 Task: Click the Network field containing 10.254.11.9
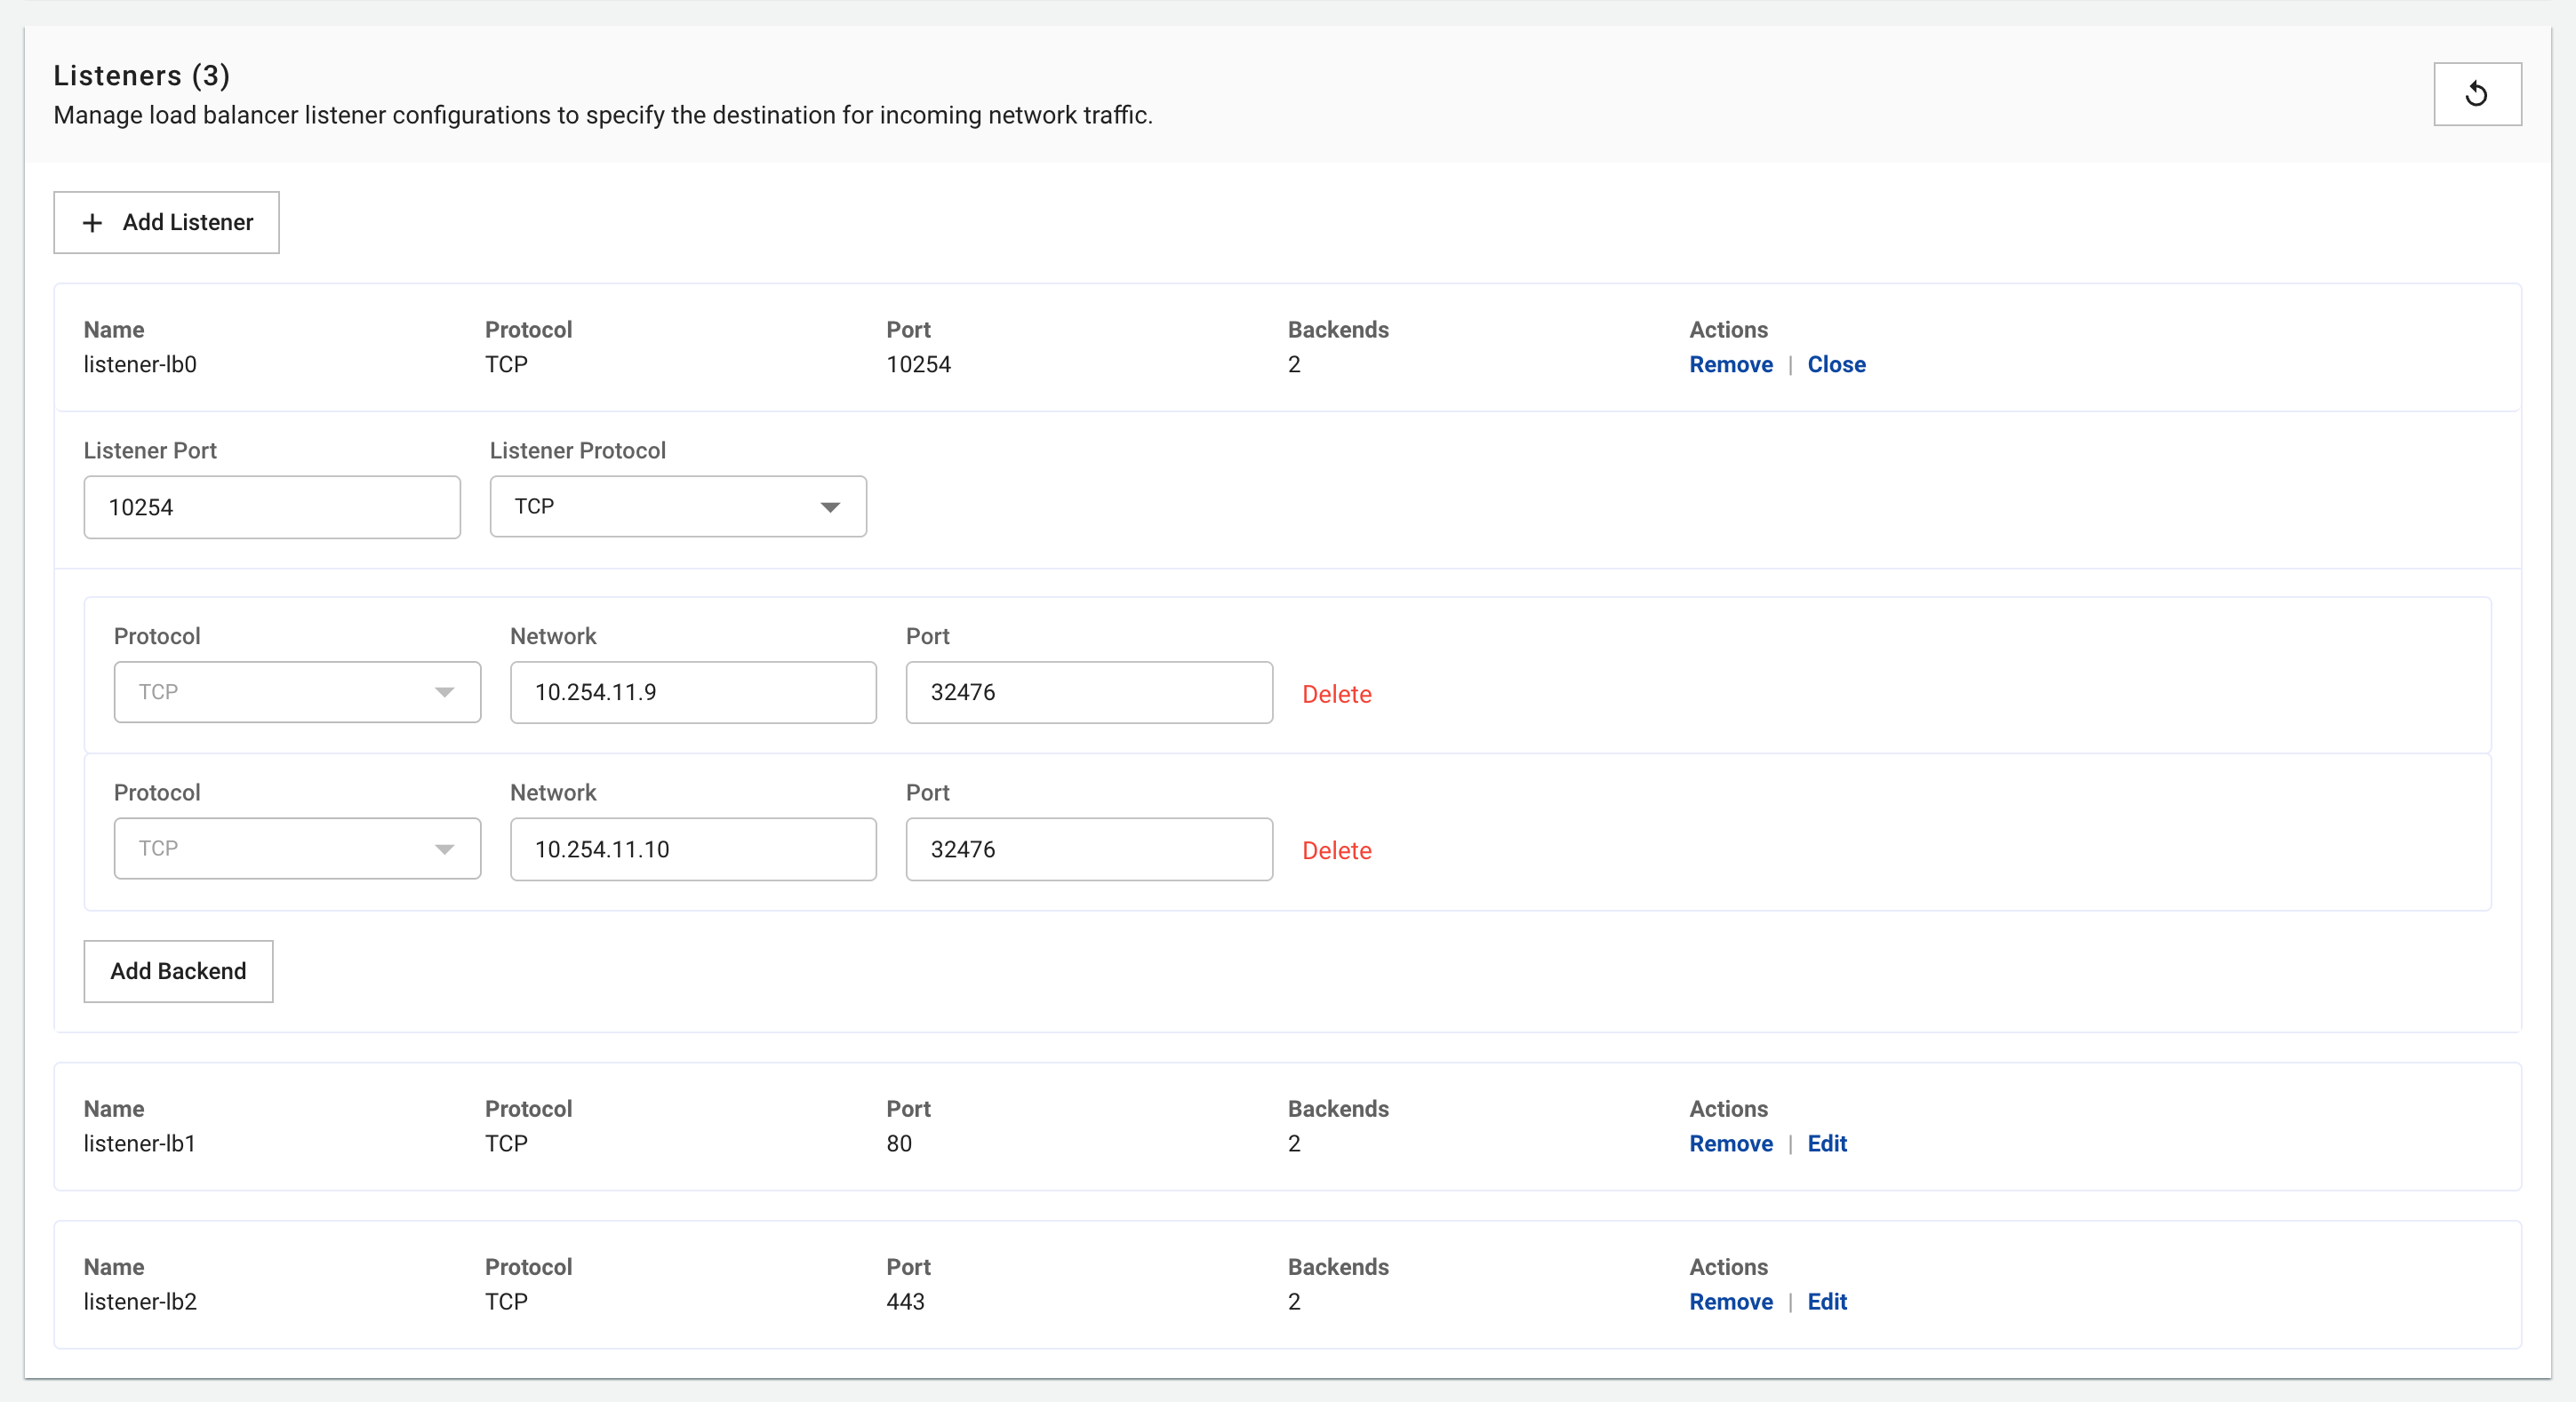pyautogui.click(x=693, y=692)
